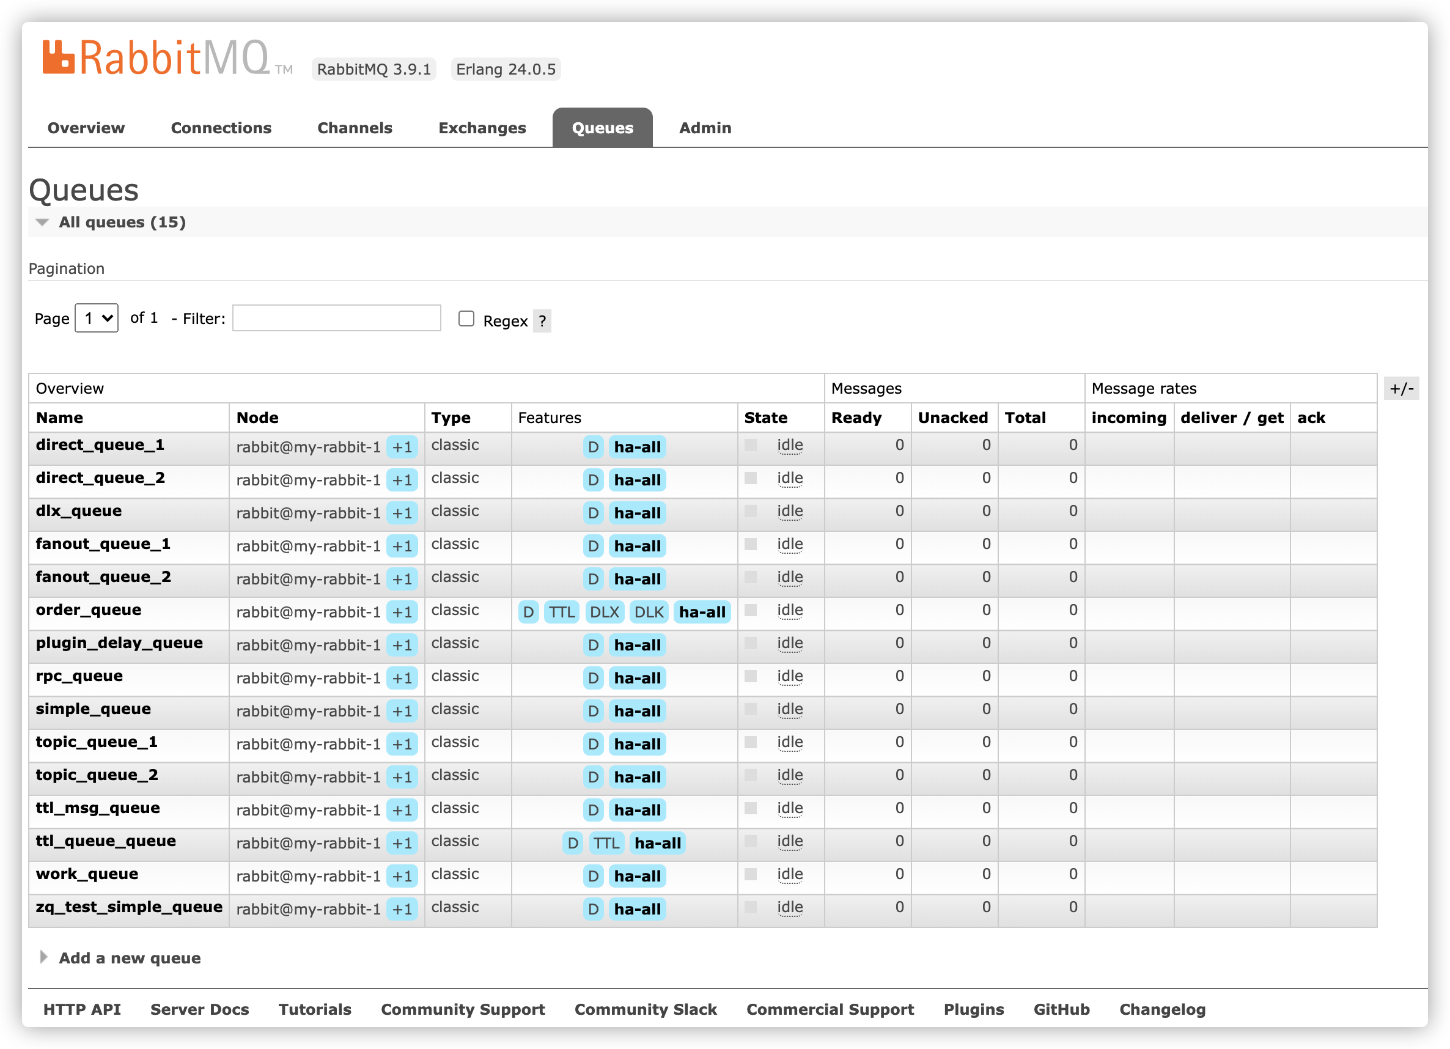The width and height of the screenshot is (1450, 1049).
Task: Expand the Add a new queue section
Action: click(x=129, y=957)
